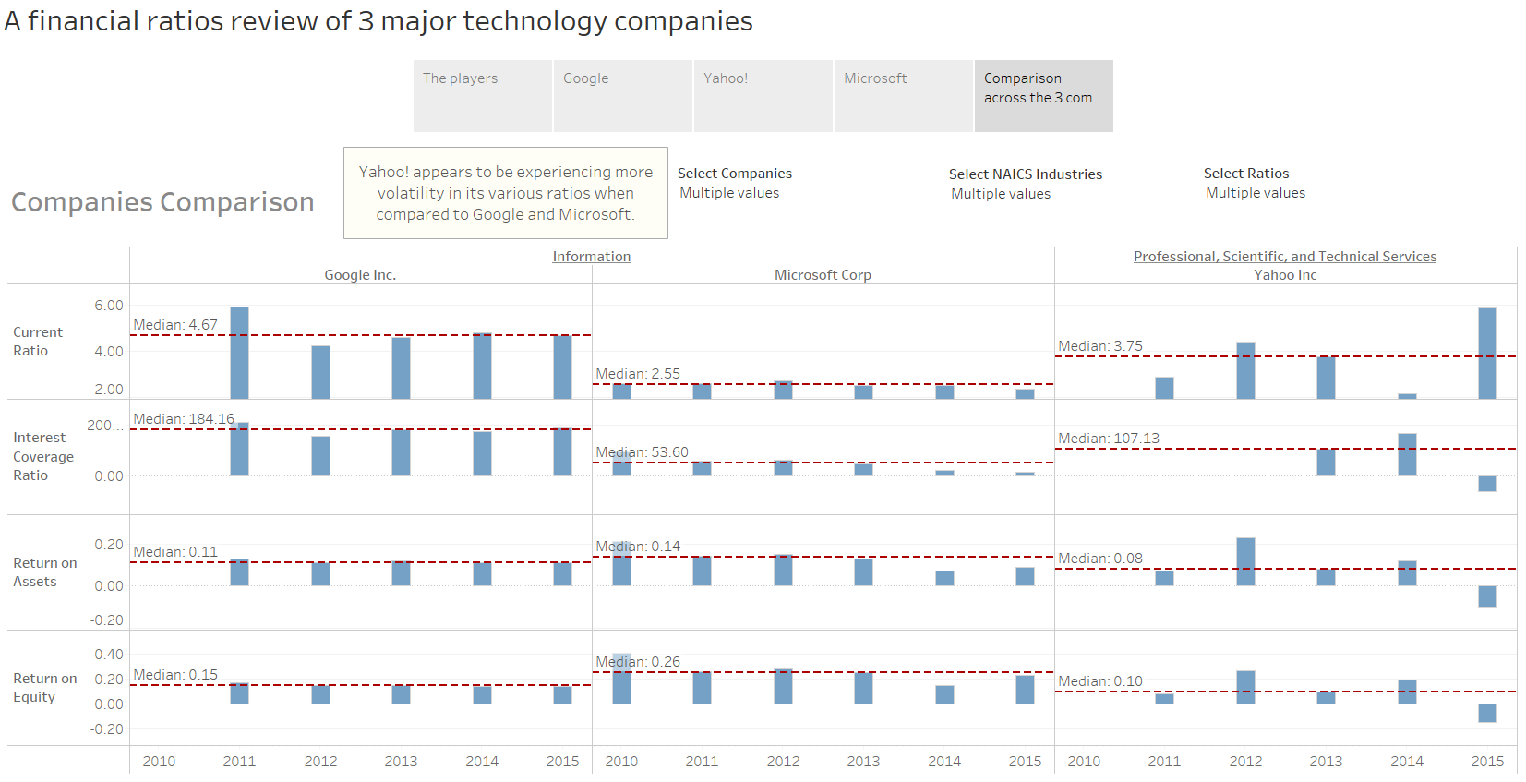Viewport: 1526px width, 782px height.
Task: Open Select Ratios multiple values dropdown
Action: (x=1256, y=193)
